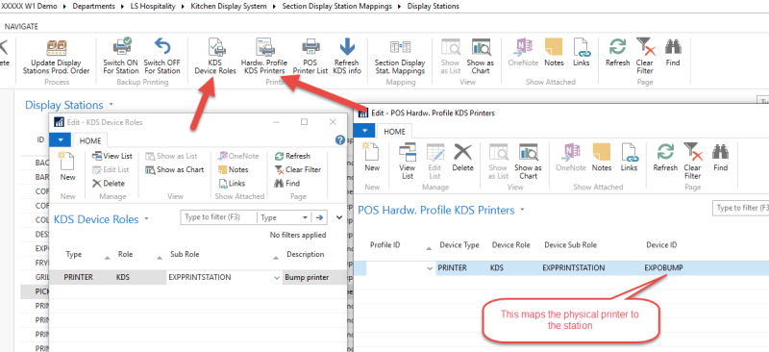Sort by Device ID column header
Viewport: 769px width, 352px height.
point(660,245)
